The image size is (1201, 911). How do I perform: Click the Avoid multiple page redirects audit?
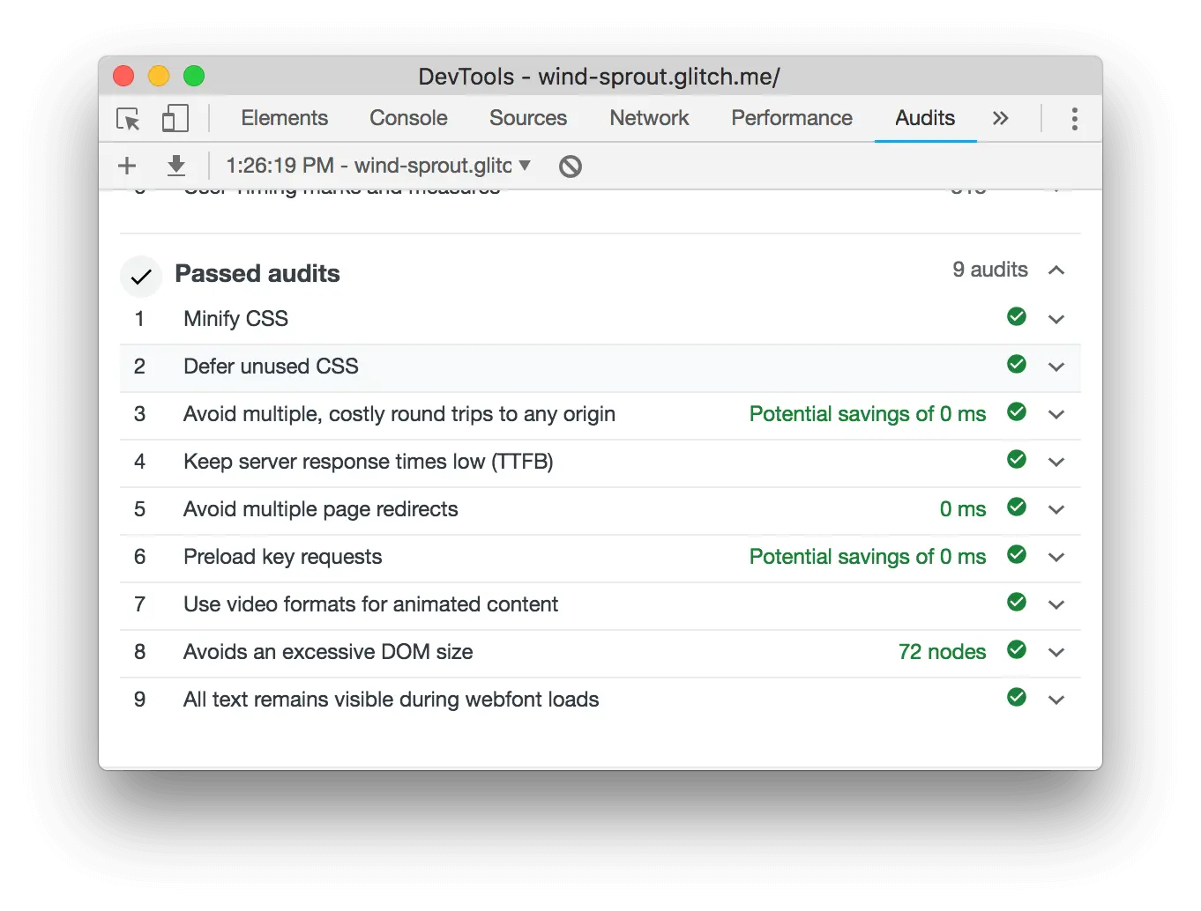click(321, 509)
